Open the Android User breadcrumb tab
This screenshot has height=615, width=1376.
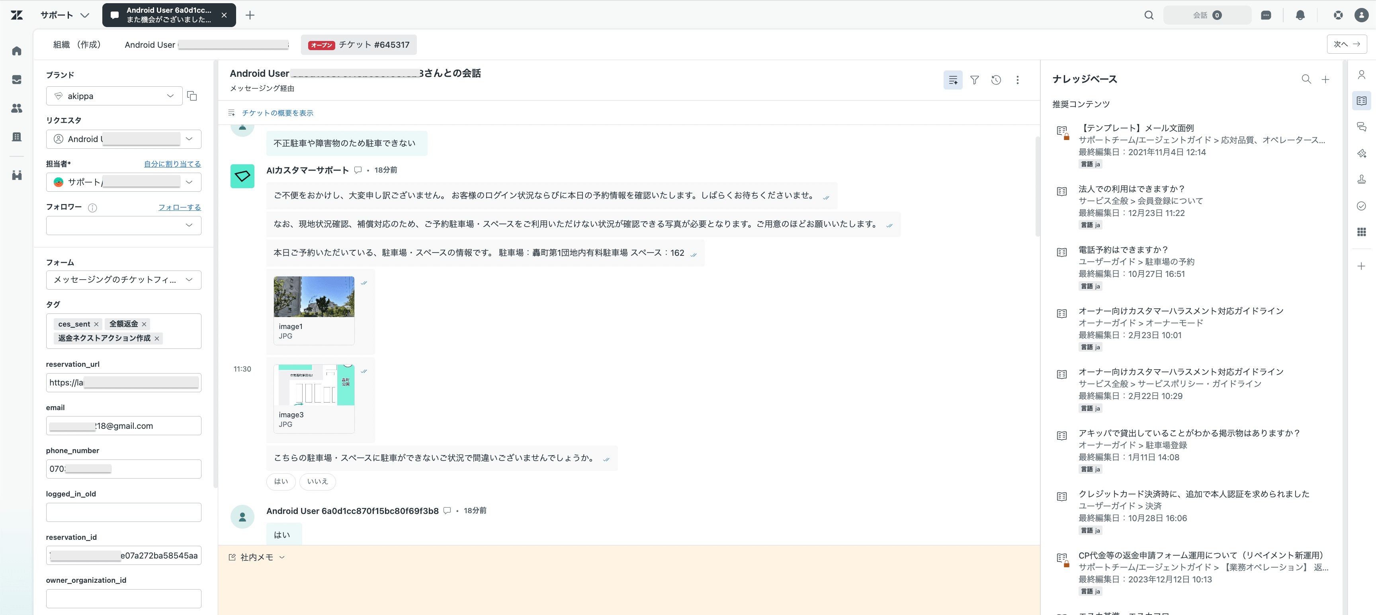tap(206, 45)
